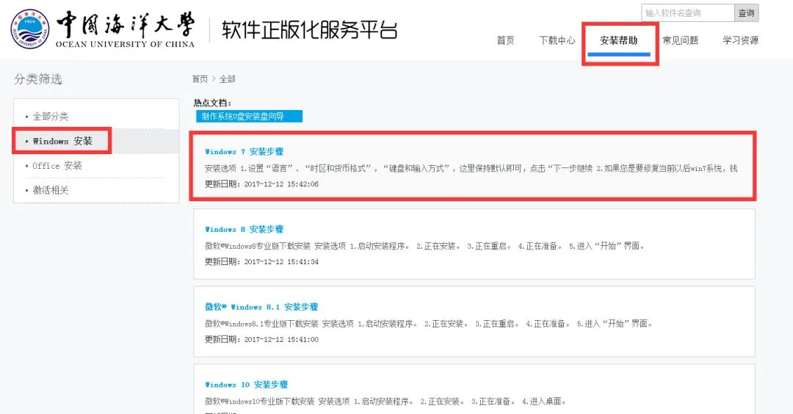Select the 全部分类 category

tap(51, 116)
